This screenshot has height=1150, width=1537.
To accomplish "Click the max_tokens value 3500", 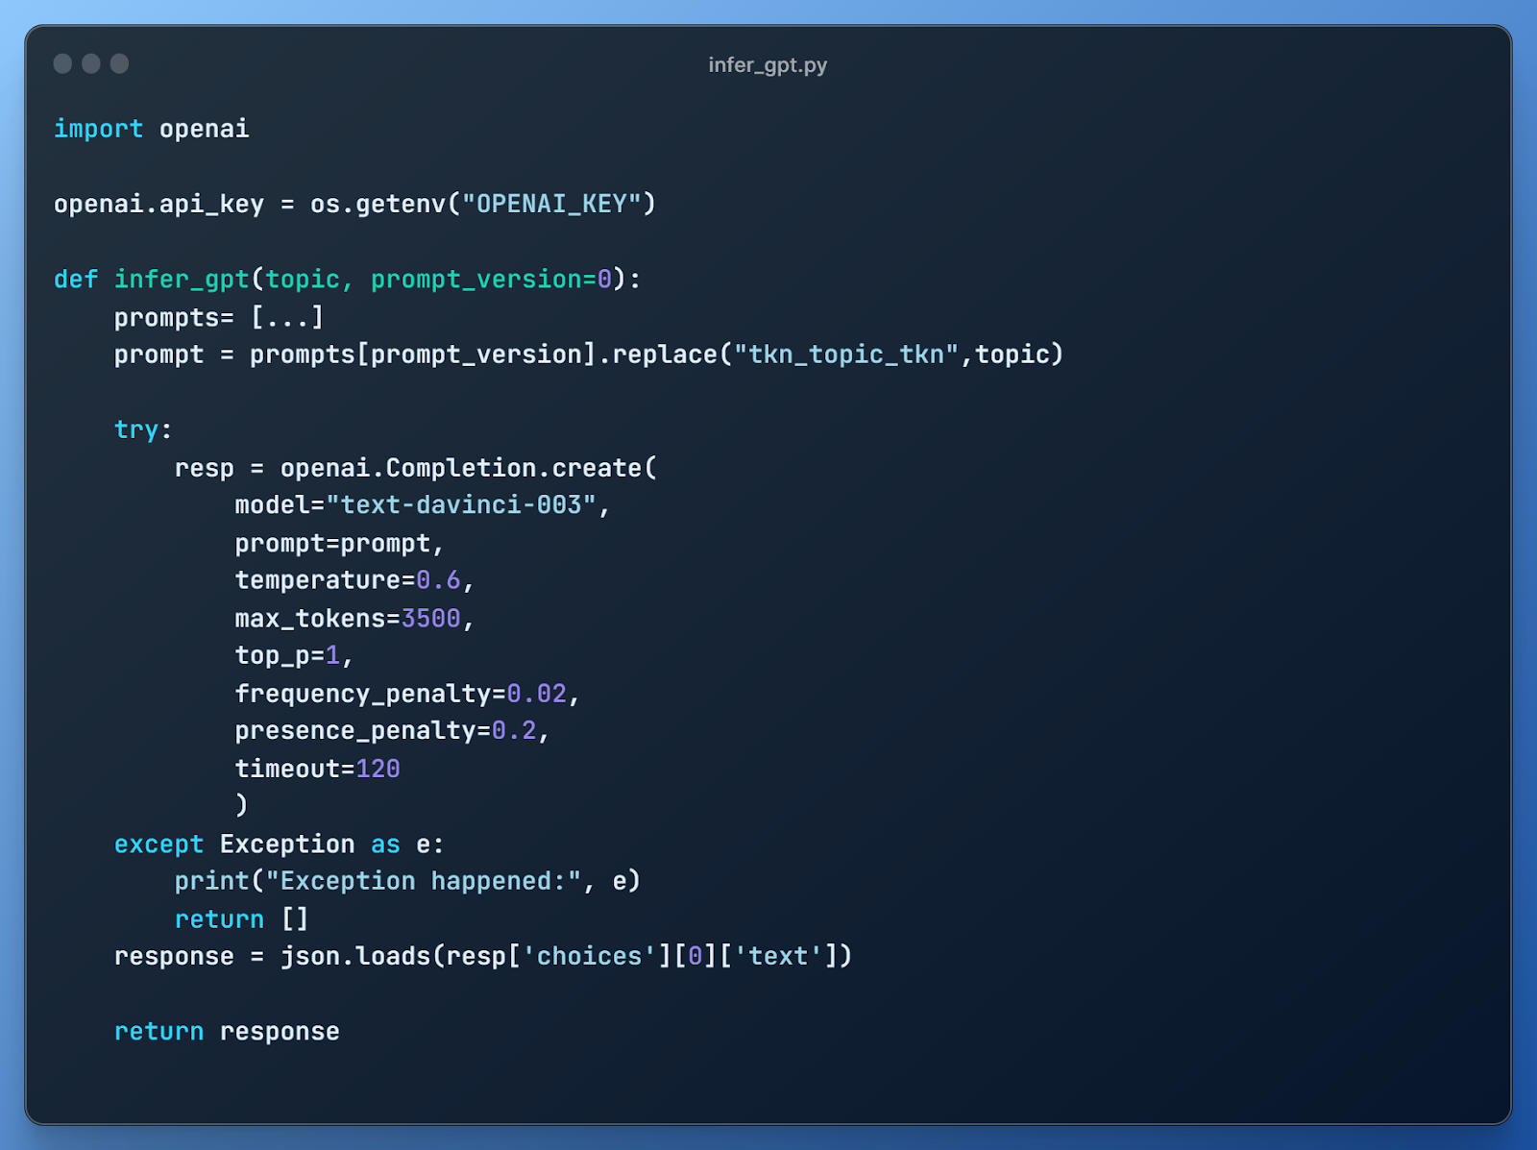I will [431, 618].
